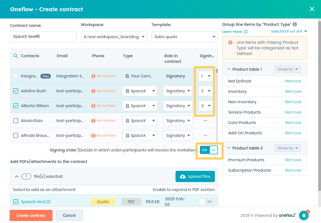Close the Create contract dialog with X
Viewport: 321px width, 223px height.
312,9
